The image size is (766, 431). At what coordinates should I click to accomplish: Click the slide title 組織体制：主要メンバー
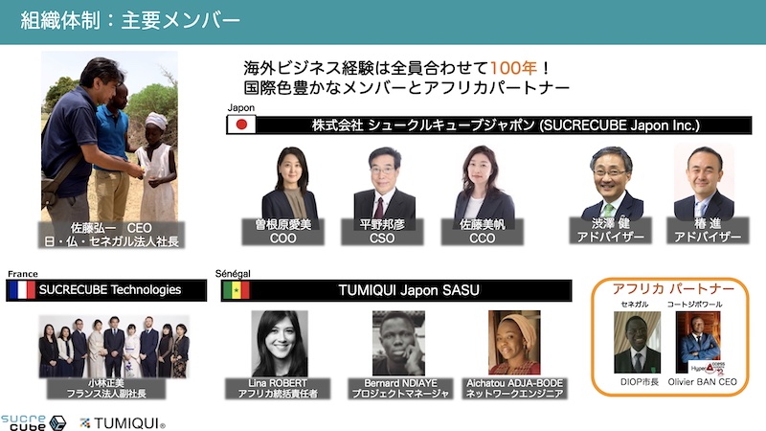tap(130, 20)
